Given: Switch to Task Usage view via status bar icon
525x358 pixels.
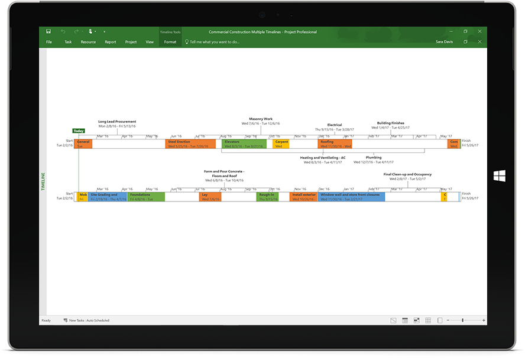Looking at the screenshot, I should (x=405, y=320).
